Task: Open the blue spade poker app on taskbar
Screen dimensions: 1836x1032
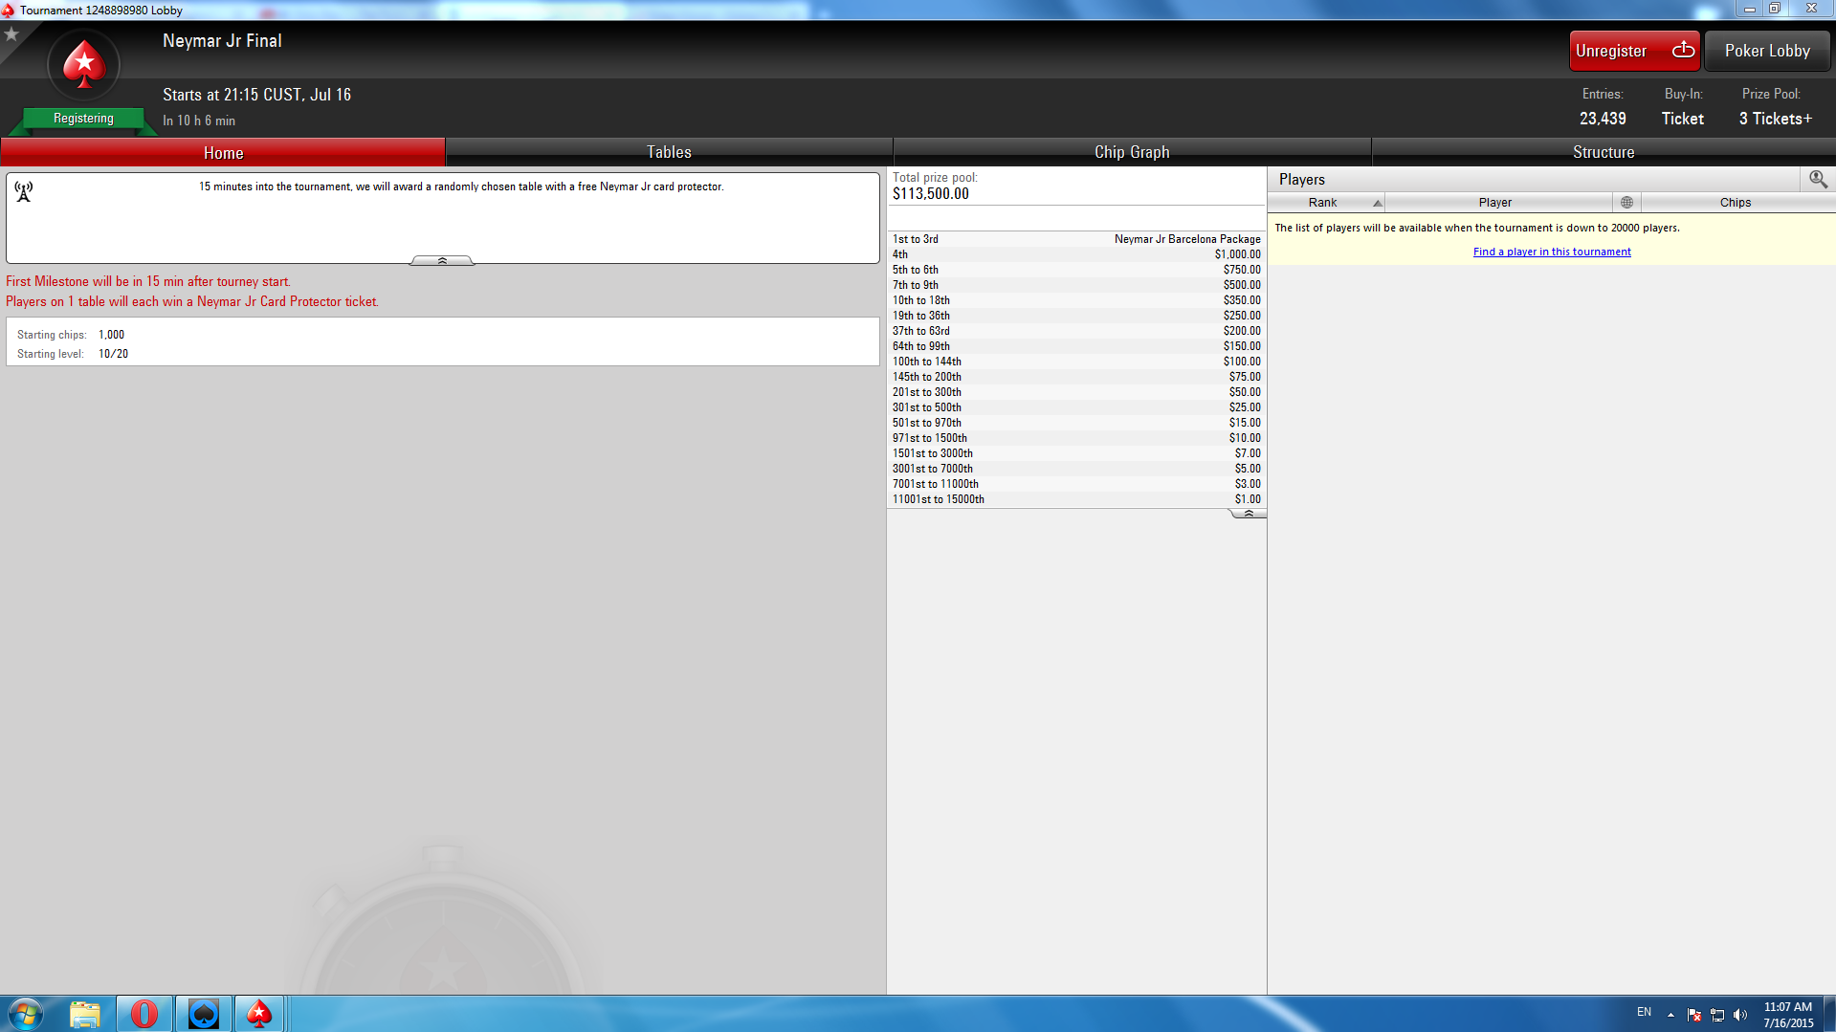Action: (x=204, y=1014)
